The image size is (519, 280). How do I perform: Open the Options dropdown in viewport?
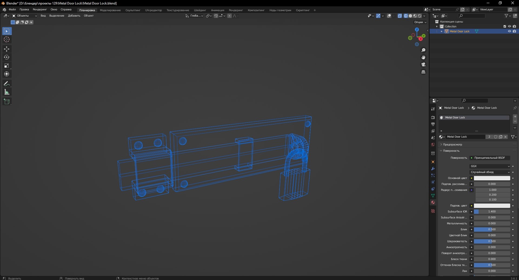pyautogui.click(x=420, y=22)
